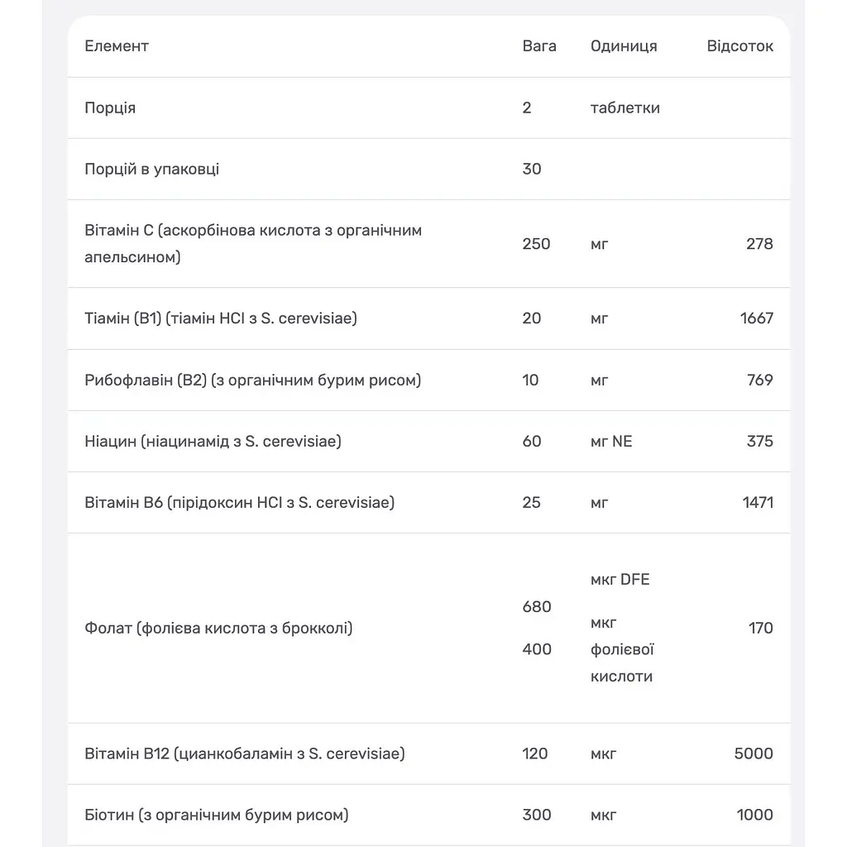Viewport: 847px width, 847px height.
Task: Select the Порція row label
Action: [x=110, y=108]
